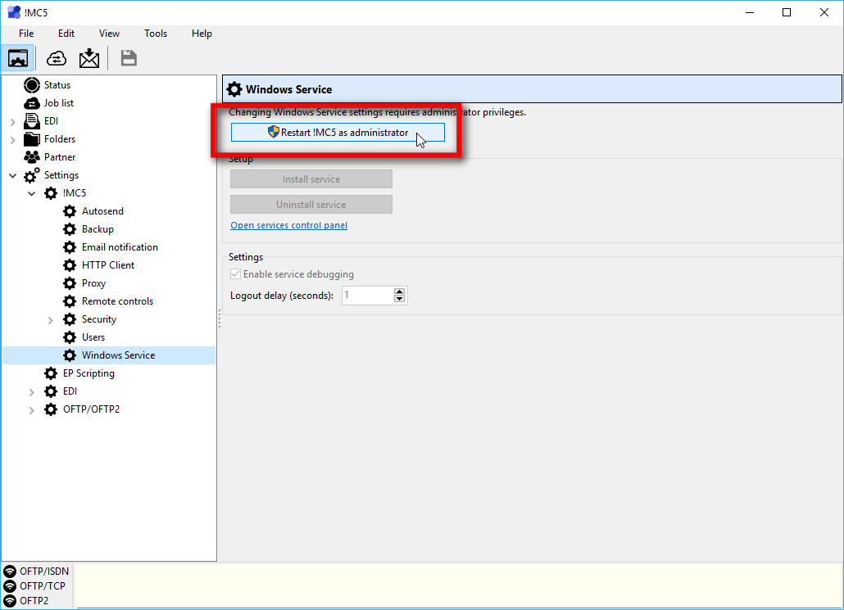Expand the Folders tree node

[13, 140]
